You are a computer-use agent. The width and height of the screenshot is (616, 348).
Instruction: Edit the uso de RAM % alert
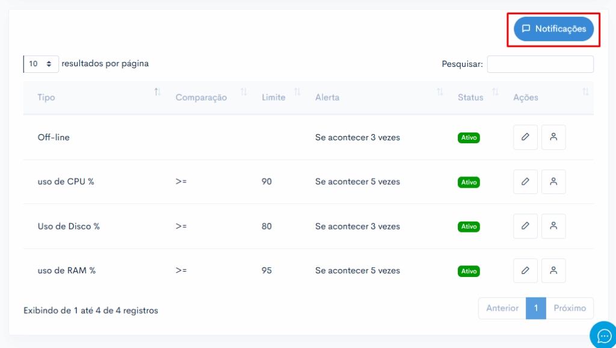[525, 270]
